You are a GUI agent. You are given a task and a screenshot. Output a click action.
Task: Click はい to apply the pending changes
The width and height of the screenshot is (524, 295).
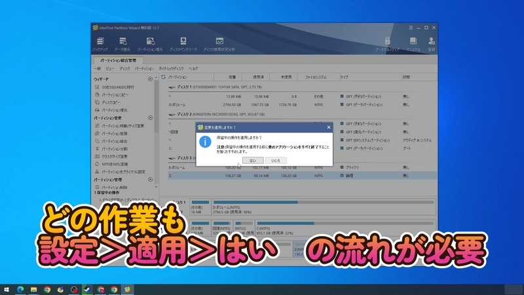click(x=253, y=161)
